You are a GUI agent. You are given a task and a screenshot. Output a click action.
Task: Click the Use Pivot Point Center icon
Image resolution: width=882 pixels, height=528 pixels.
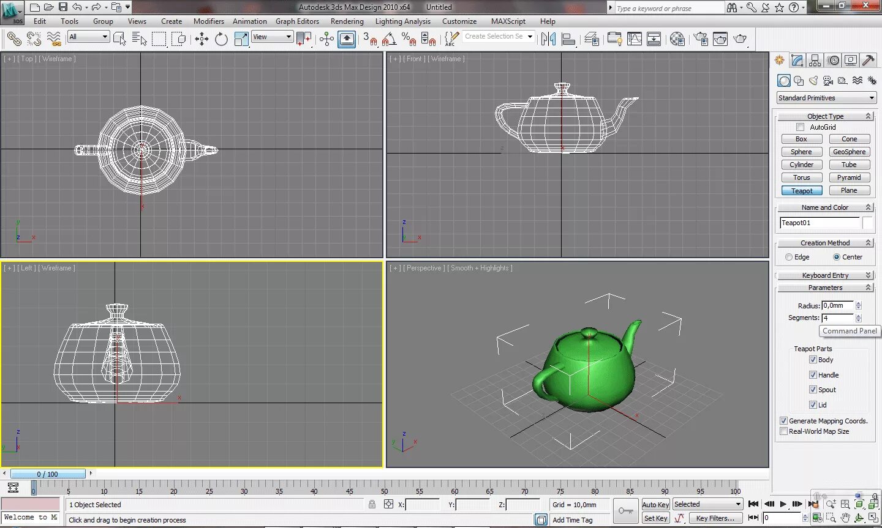(304, 39)
